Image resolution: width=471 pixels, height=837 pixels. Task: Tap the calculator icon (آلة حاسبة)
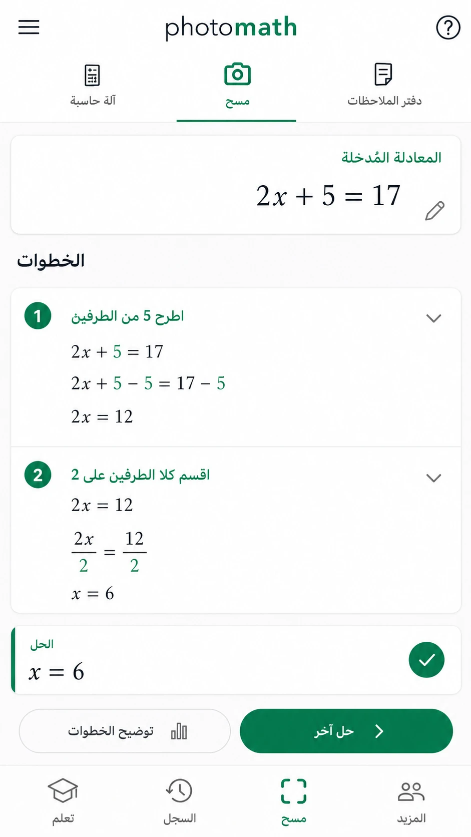pos(92,75)
